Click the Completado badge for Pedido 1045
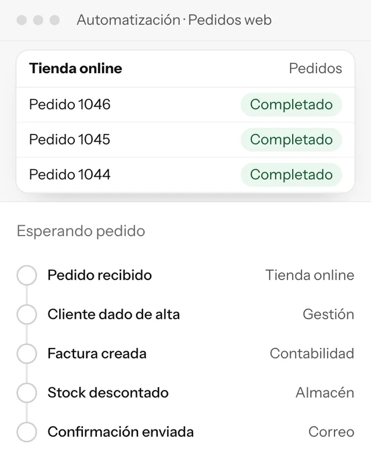The image size is (371, 464). 292,139
